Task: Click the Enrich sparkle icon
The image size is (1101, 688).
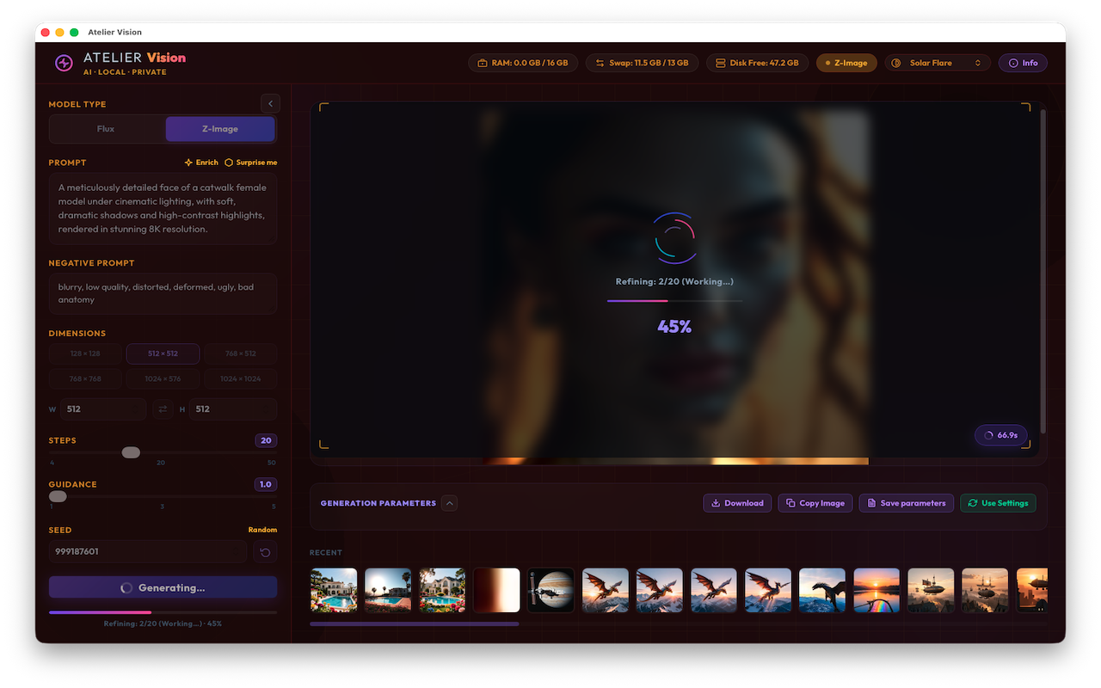Action: click(x=189, y=163)
